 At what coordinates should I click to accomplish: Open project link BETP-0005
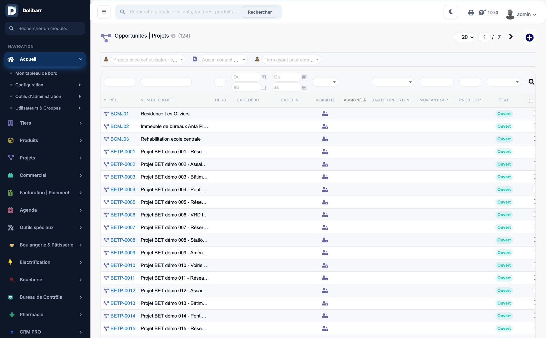click(x=123, y=202)
